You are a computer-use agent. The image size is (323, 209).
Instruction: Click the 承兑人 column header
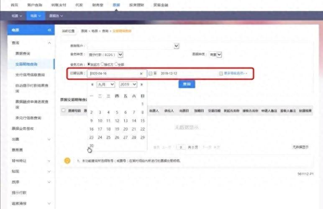[169, 111]
